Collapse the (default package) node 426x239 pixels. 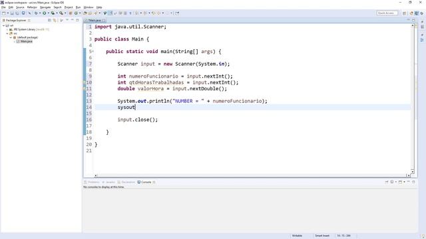[x=11, y=37]
